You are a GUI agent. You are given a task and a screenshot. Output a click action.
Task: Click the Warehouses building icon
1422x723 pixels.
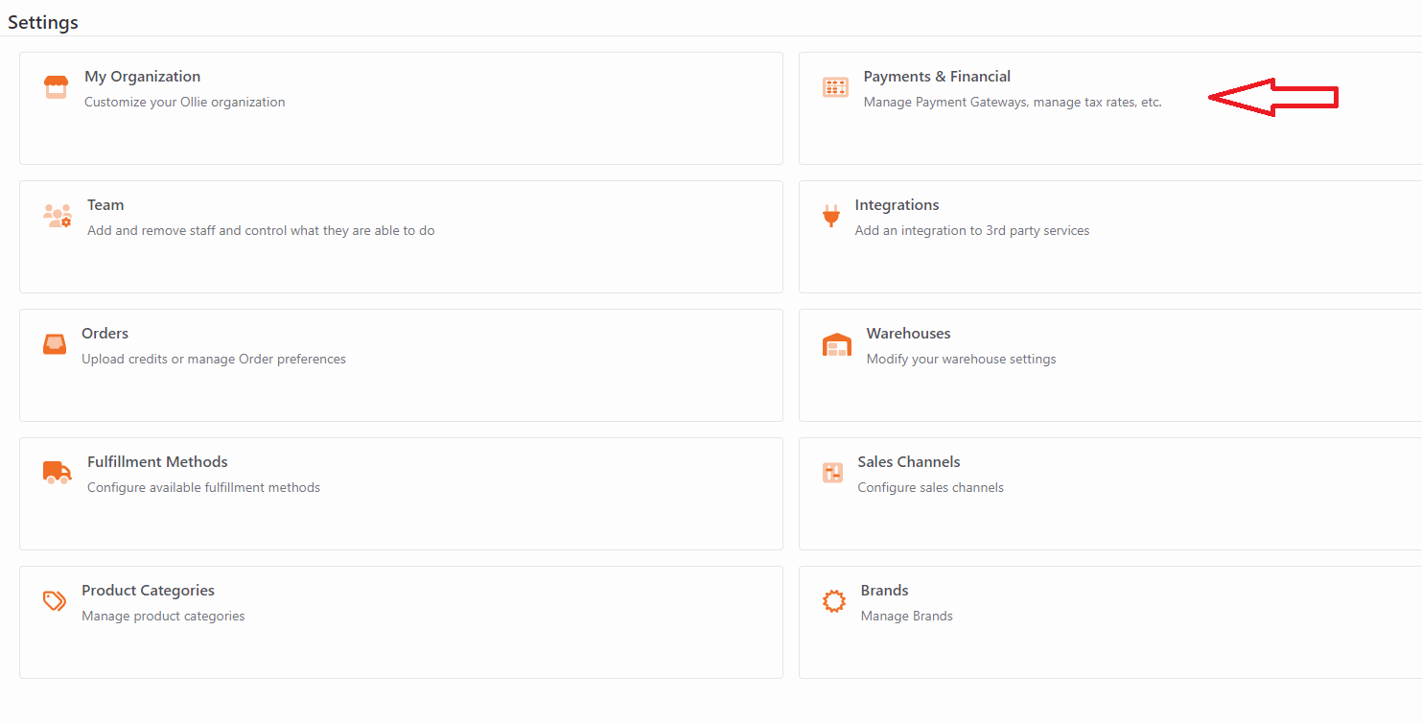[x=837, y=344]
